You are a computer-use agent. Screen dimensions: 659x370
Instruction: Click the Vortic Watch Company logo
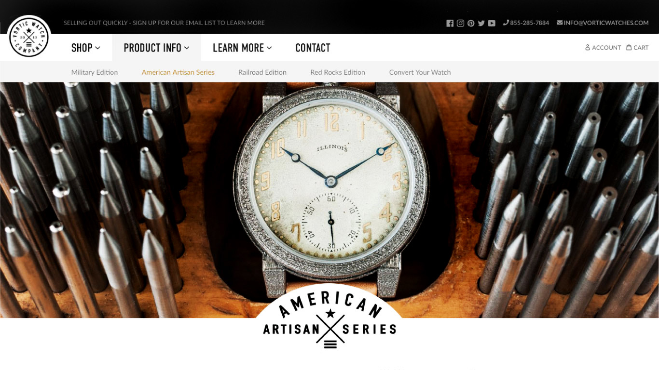[x=29, y=37]
